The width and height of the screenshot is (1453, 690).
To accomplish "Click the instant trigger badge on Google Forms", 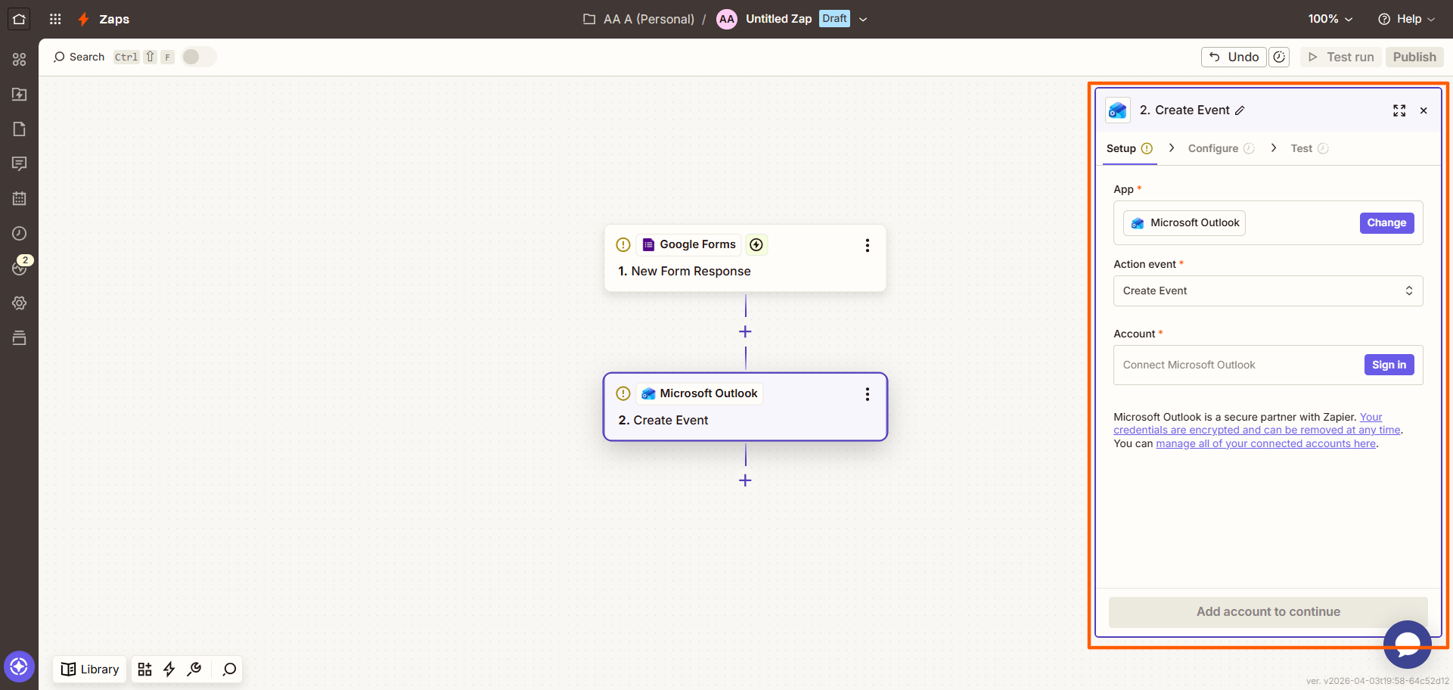I will click(x=756, y=244).
